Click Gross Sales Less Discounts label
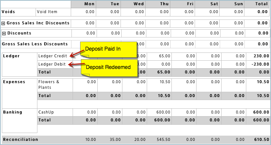Image resolution: width=271 pixels, height=145 pixels. pyautogui.click(x=35, y=44)
